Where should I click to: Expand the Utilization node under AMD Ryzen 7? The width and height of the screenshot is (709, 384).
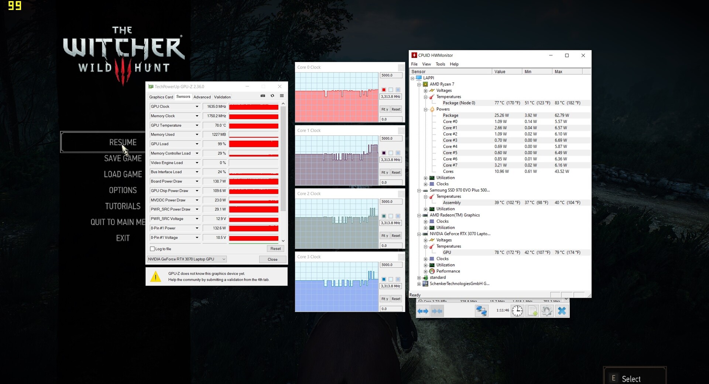pos(425,178)
